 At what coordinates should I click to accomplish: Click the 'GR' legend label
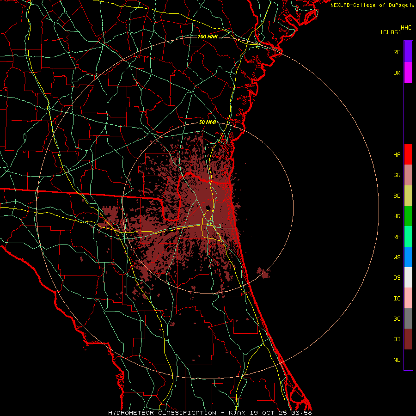click(397, 175)
